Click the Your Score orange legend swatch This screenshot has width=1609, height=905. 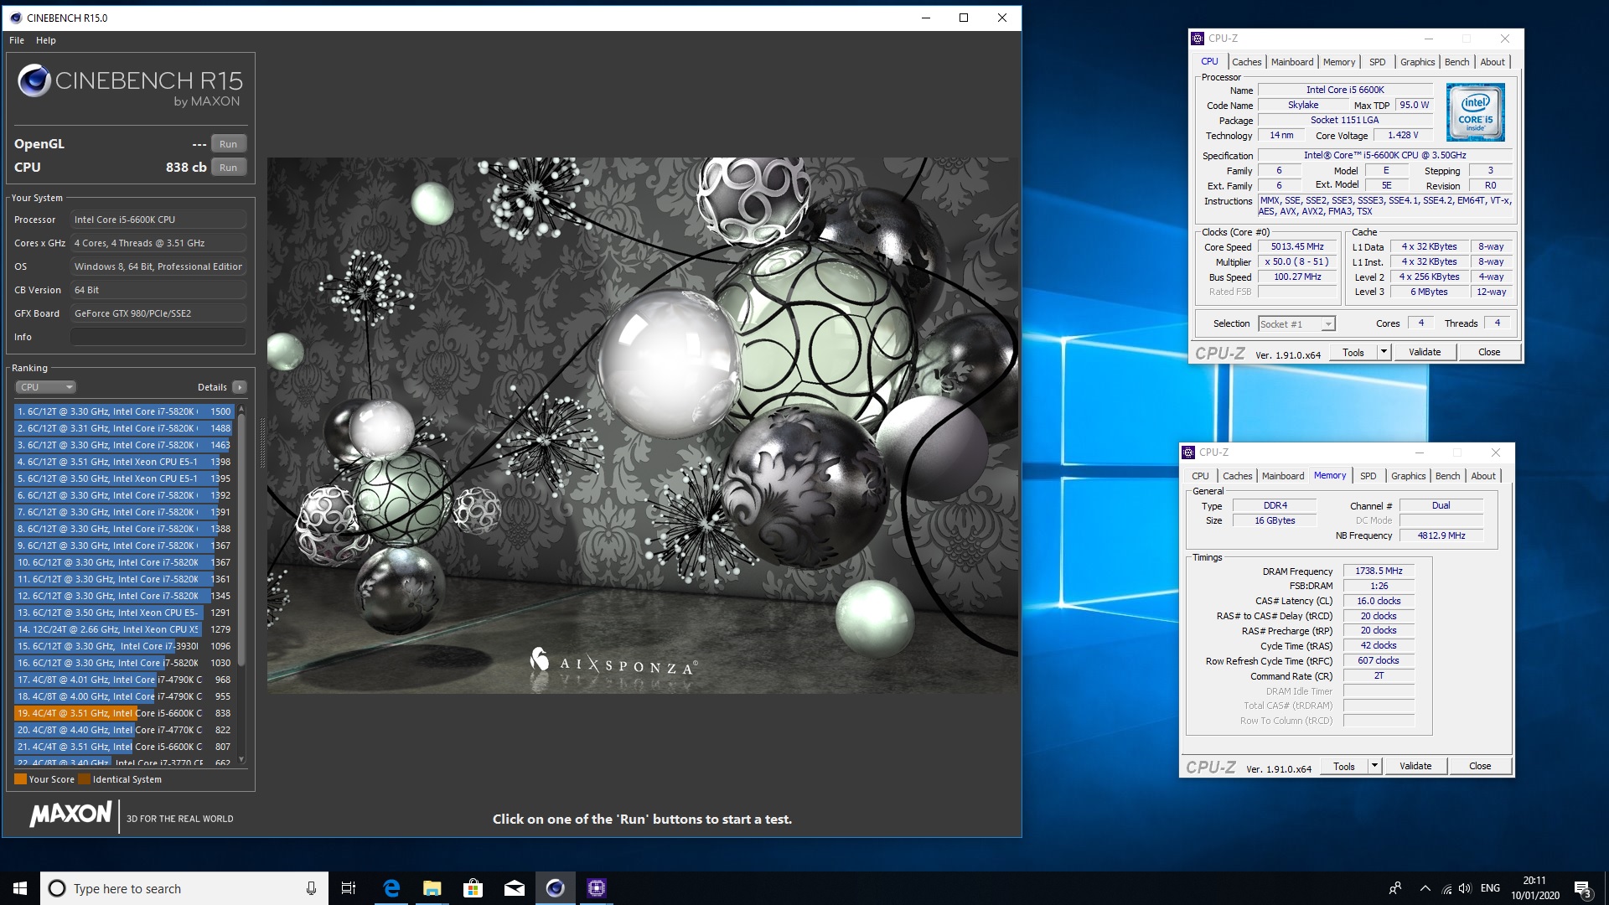pyautogui.click(x=20, y=779)
